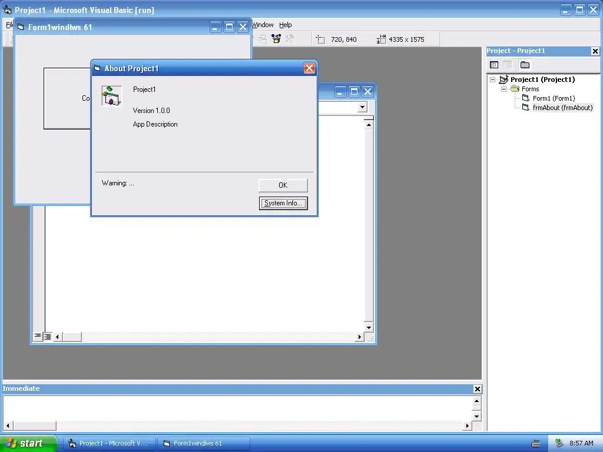Image resolution: width=603 pixels, height=452 pixels.
Task: Open the Help menu
Action: click(x=286, y=25)
